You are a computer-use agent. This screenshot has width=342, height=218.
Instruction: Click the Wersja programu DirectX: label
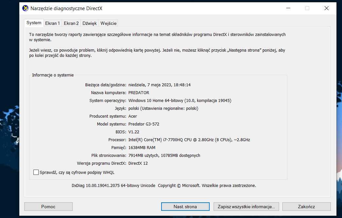(102, 163)
